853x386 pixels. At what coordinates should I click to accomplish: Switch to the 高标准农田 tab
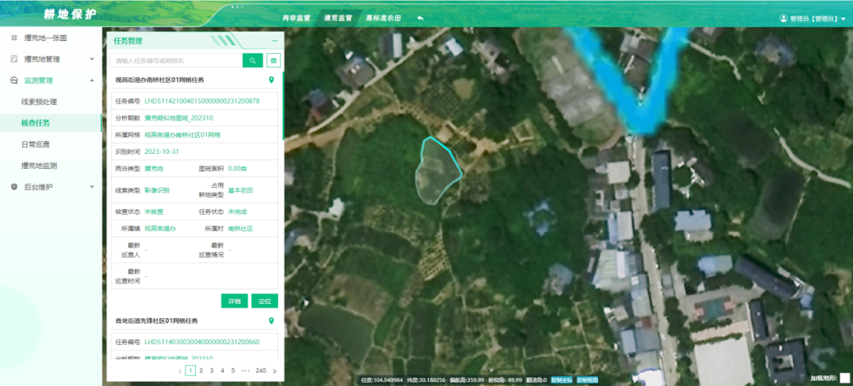383,17
